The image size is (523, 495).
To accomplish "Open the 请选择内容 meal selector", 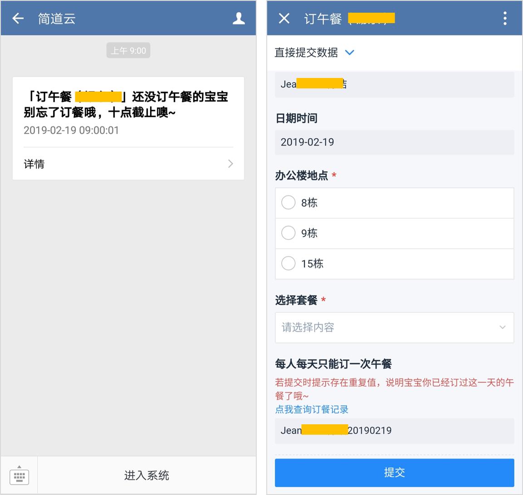I will pyautogui.click(x=394, y=327).
